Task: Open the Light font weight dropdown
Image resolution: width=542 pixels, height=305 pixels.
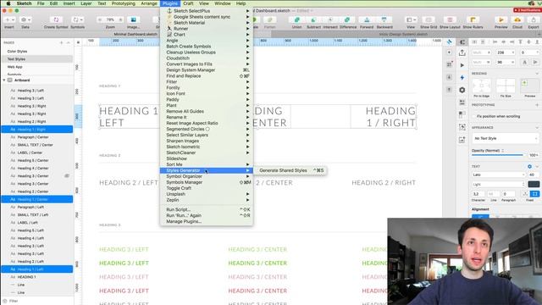Action: [x=499, y=185]
